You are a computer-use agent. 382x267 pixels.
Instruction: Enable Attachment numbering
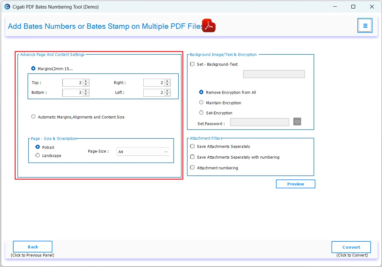point(192,167)
